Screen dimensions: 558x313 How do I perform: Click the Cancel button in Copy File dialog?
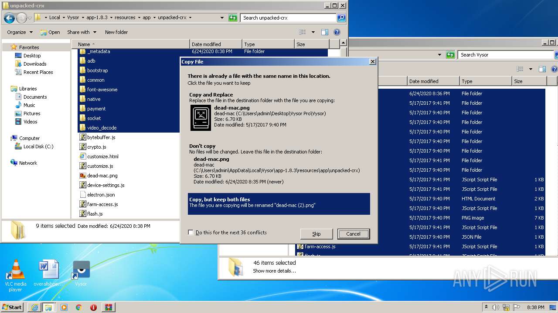click(354, 234)
